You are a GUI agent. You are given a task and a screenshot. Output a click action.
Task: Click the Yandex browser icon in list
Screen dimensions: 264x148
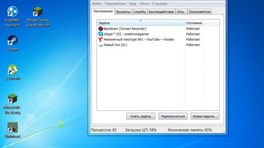pos(101,39)
